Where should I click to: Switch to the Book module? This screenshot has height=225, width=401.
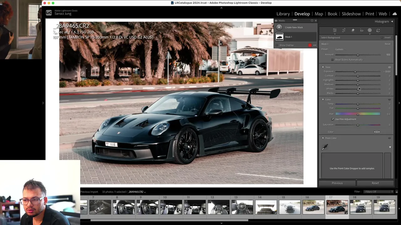pyautogui.click(x=332, y=14)
